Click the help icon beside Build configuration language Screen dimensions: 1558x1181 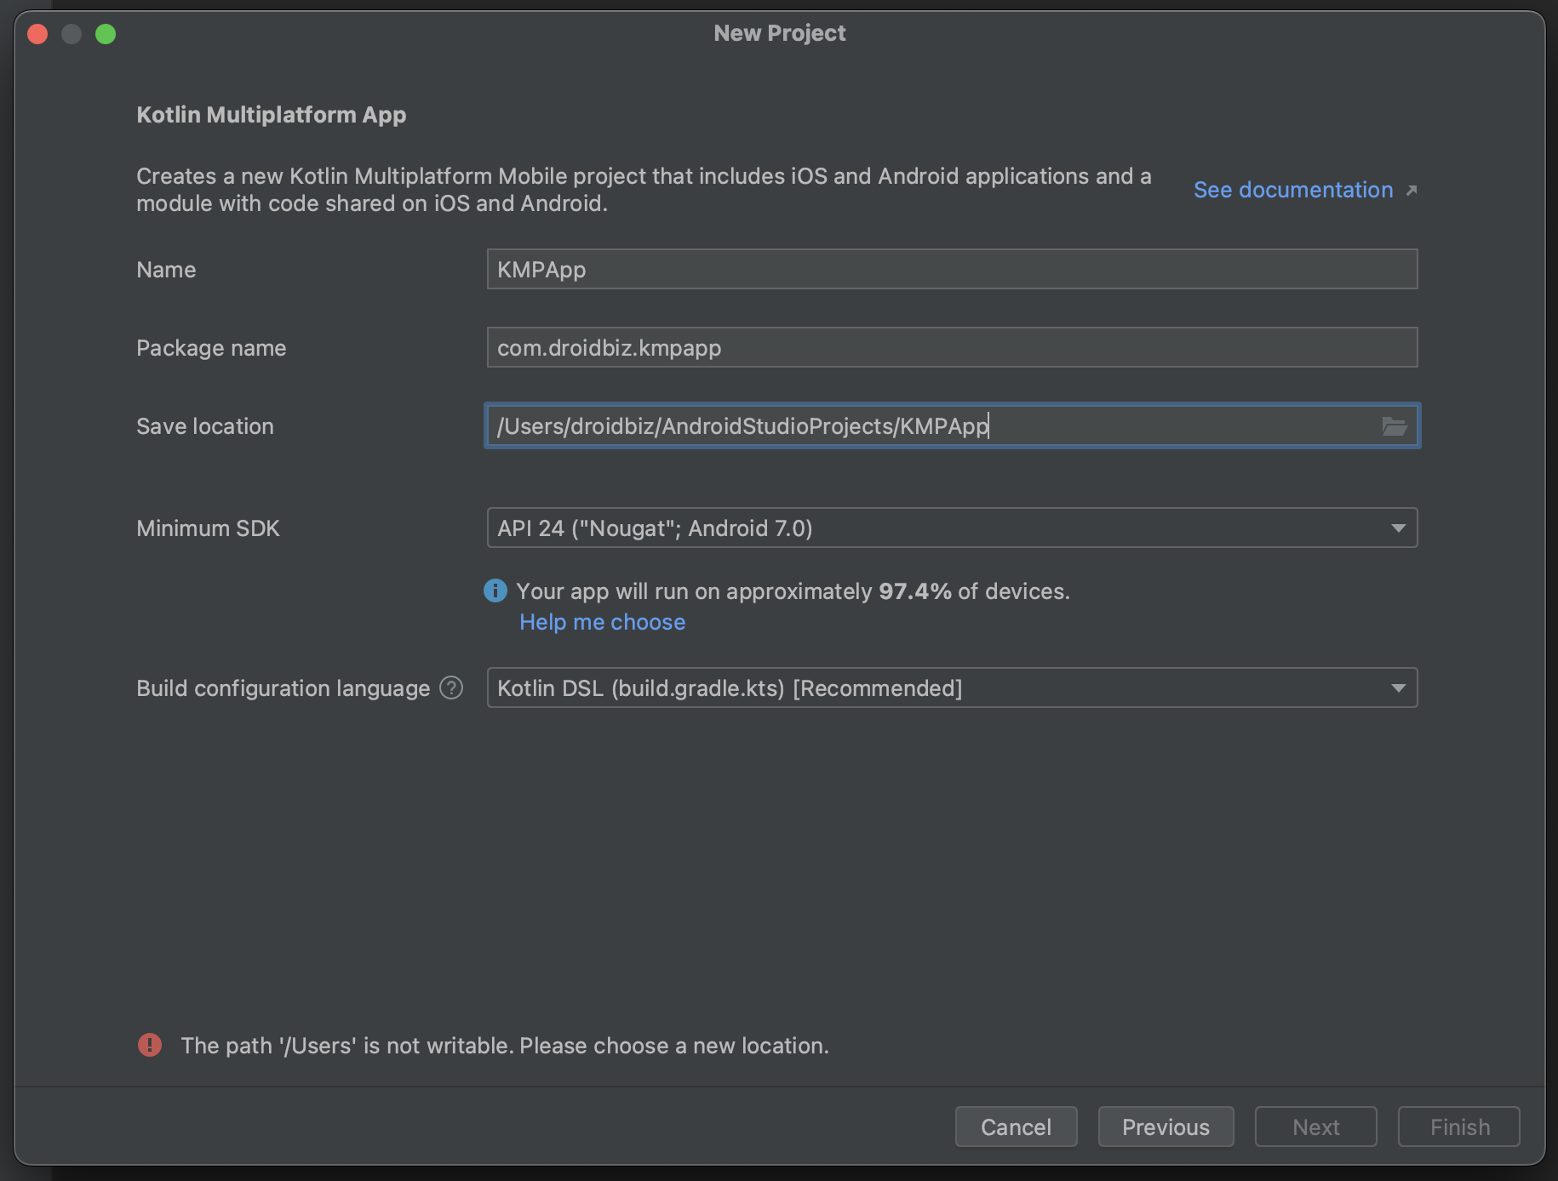(x=452, y=687)
